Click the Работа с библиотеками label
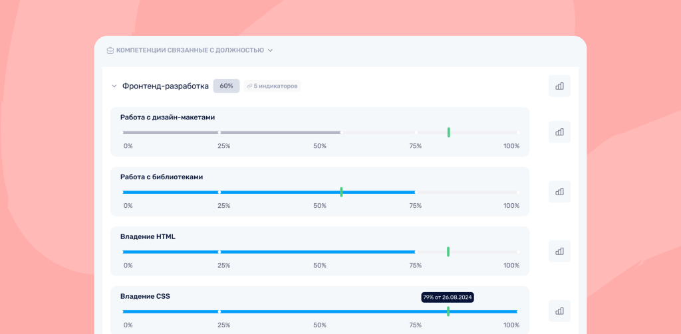681x334 pixels. point(162,177)
